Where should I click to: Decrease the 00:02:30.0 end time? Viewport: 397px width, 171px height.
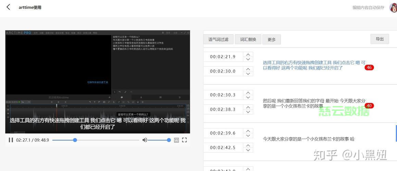pos(248,74)
